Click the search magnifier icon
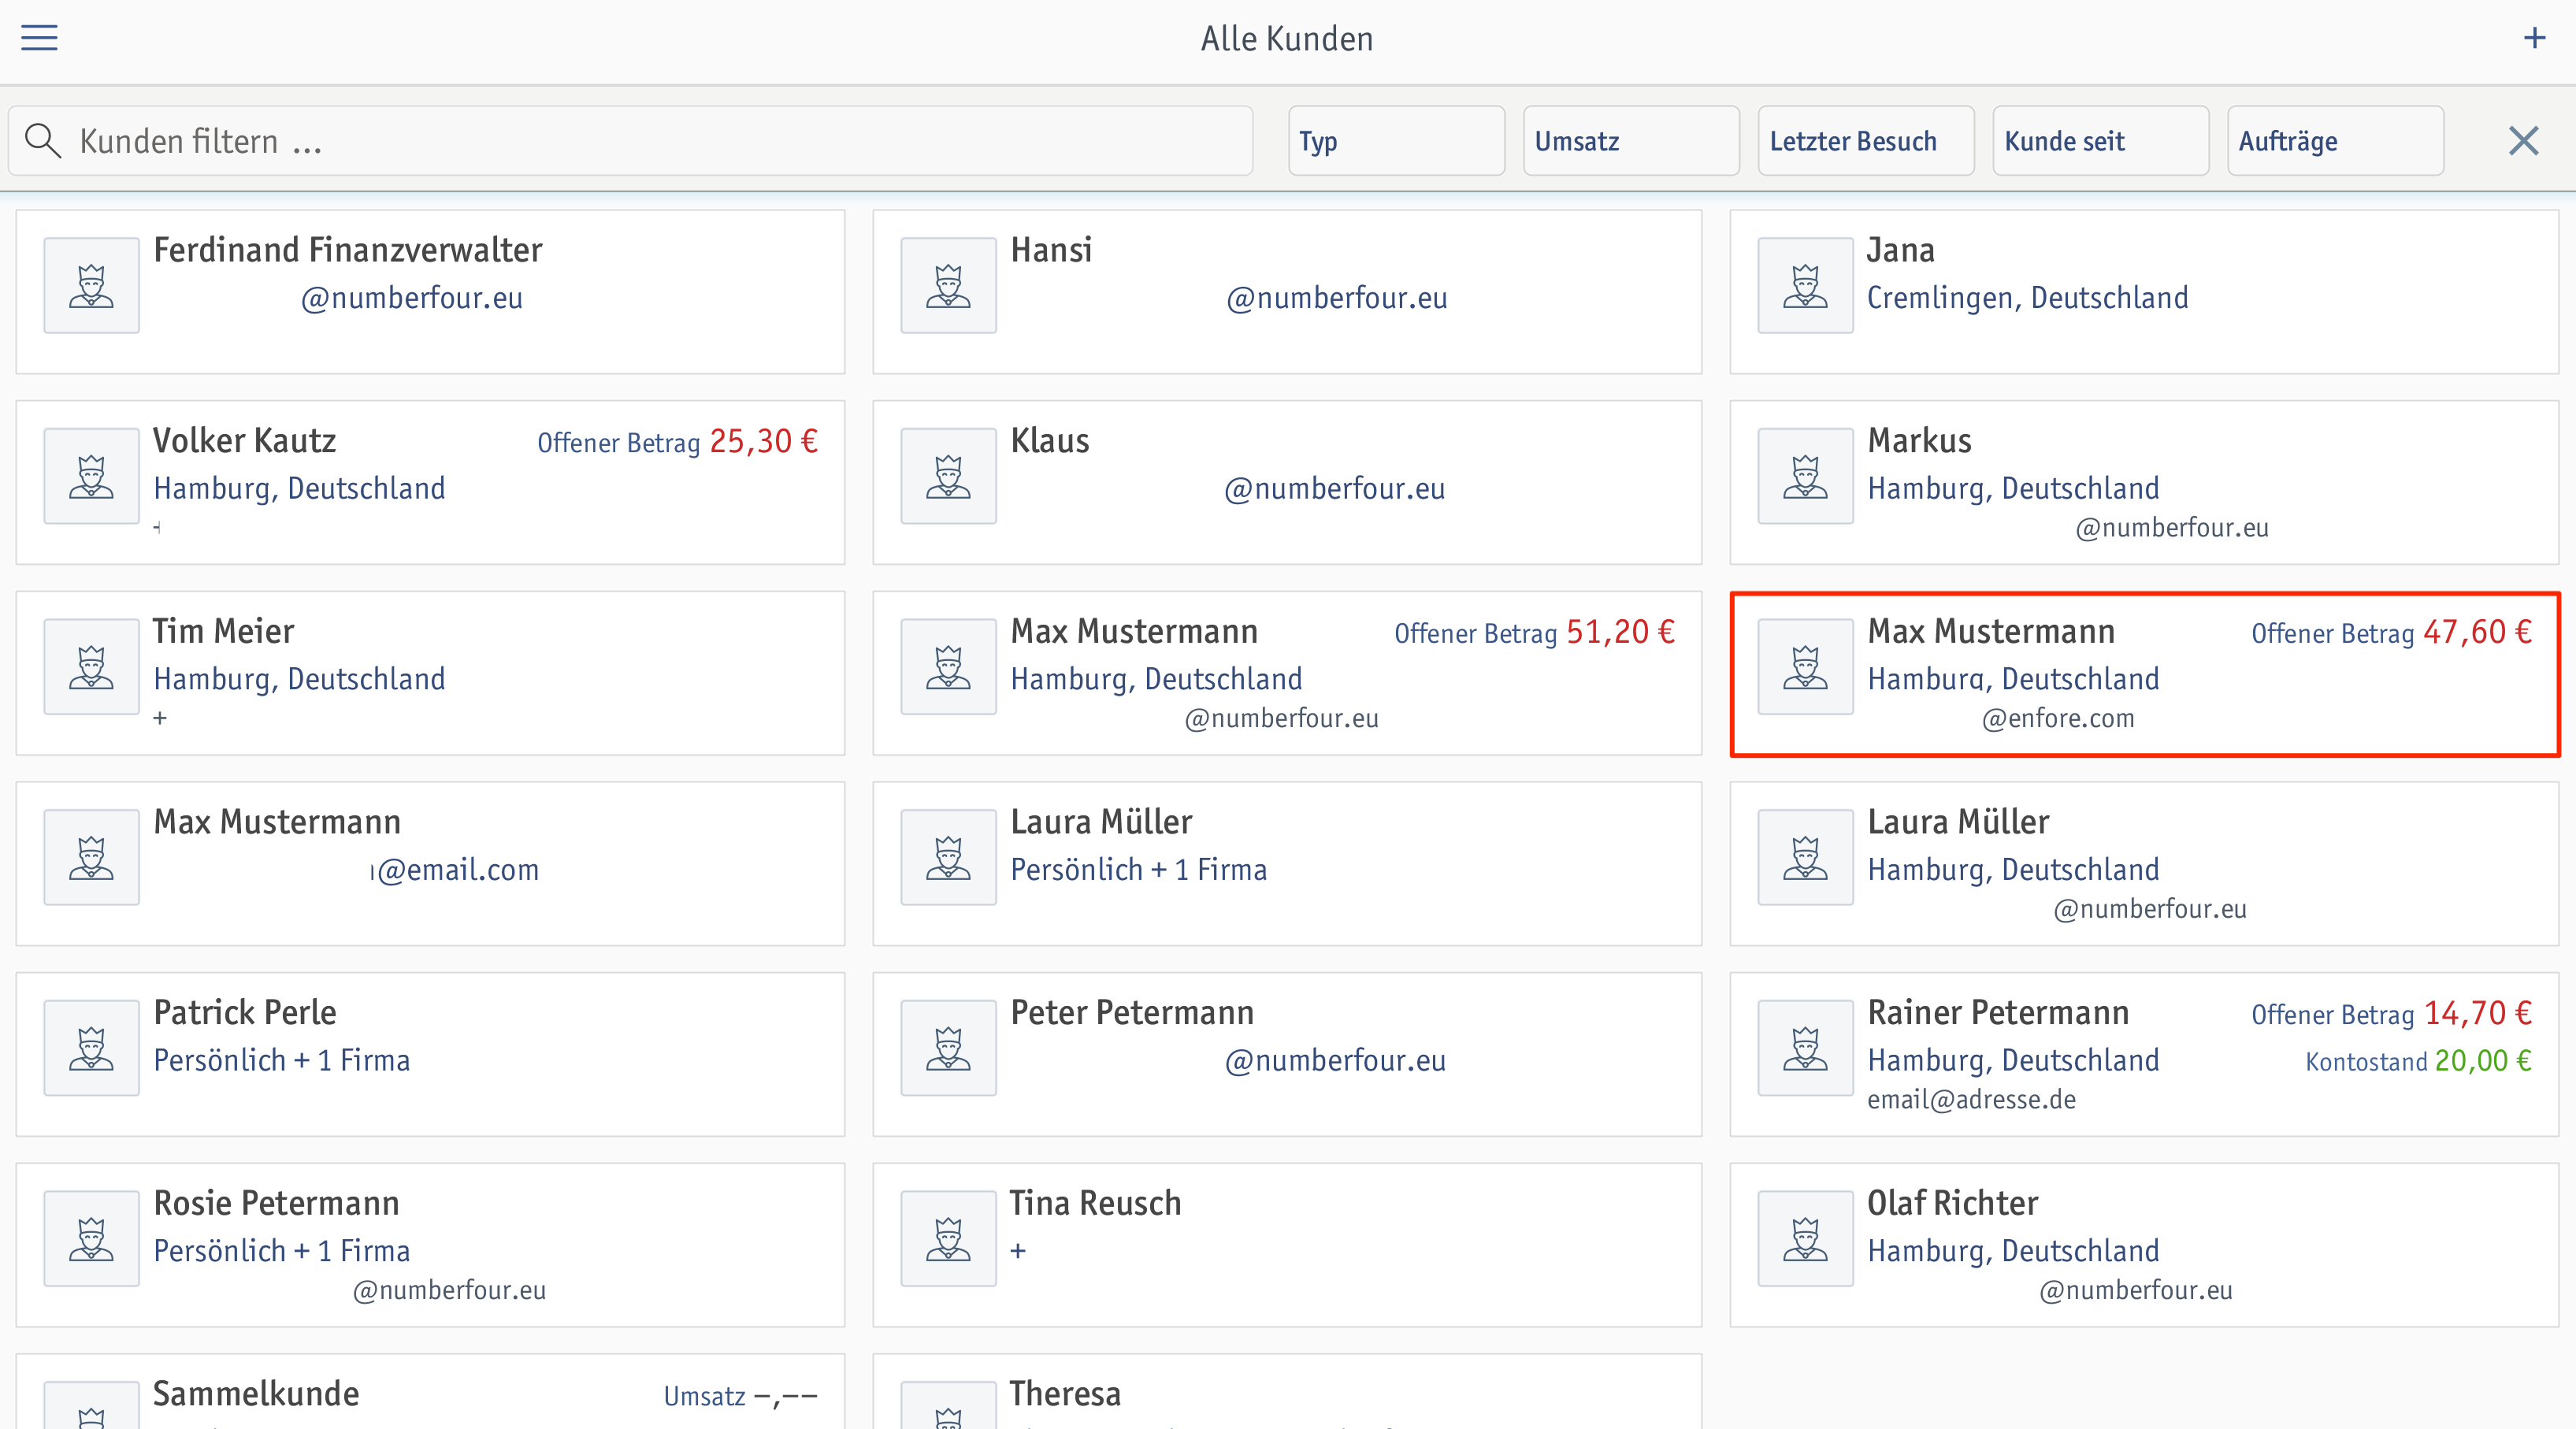 (x=43, y=141)
